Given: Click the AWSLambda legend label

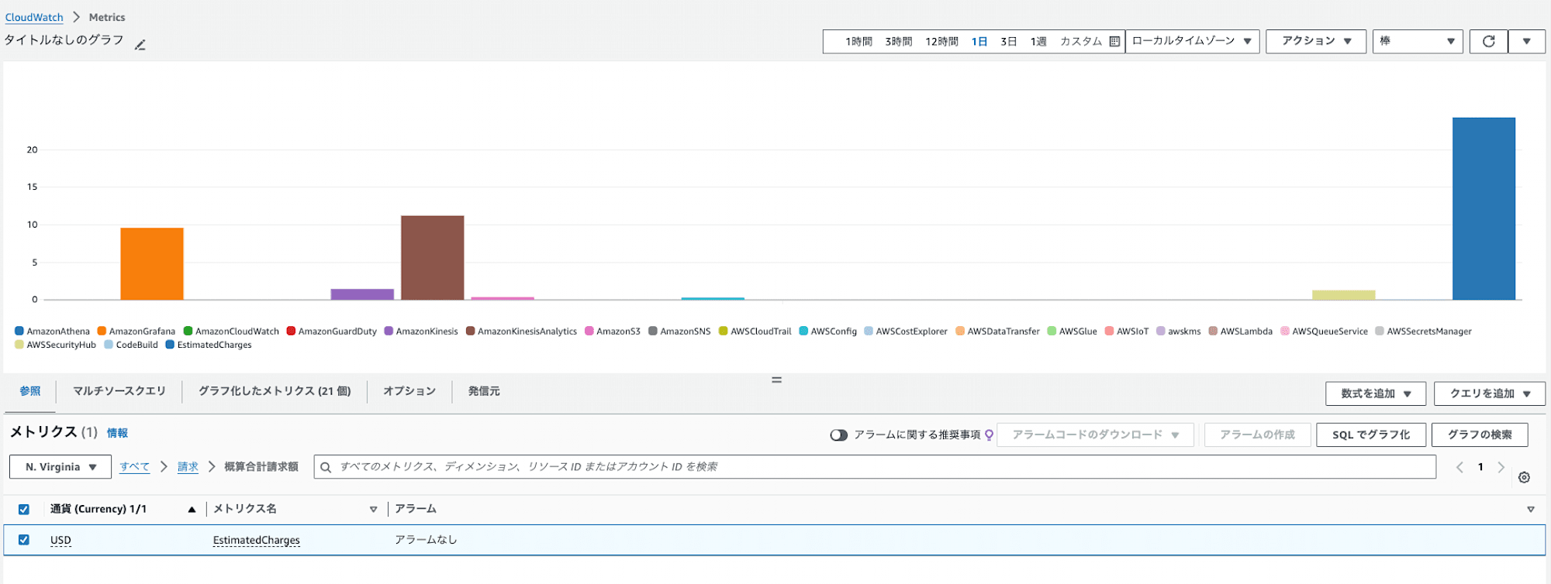Looking at the screenshot, I should pos(1246,331).
